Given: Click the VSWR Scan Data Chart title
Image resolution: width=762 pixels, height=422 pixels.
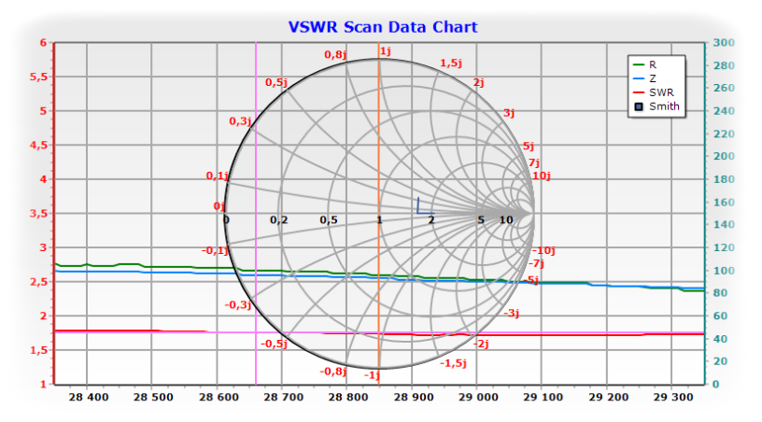Looking at the screenshot, I should click(383, 27).
